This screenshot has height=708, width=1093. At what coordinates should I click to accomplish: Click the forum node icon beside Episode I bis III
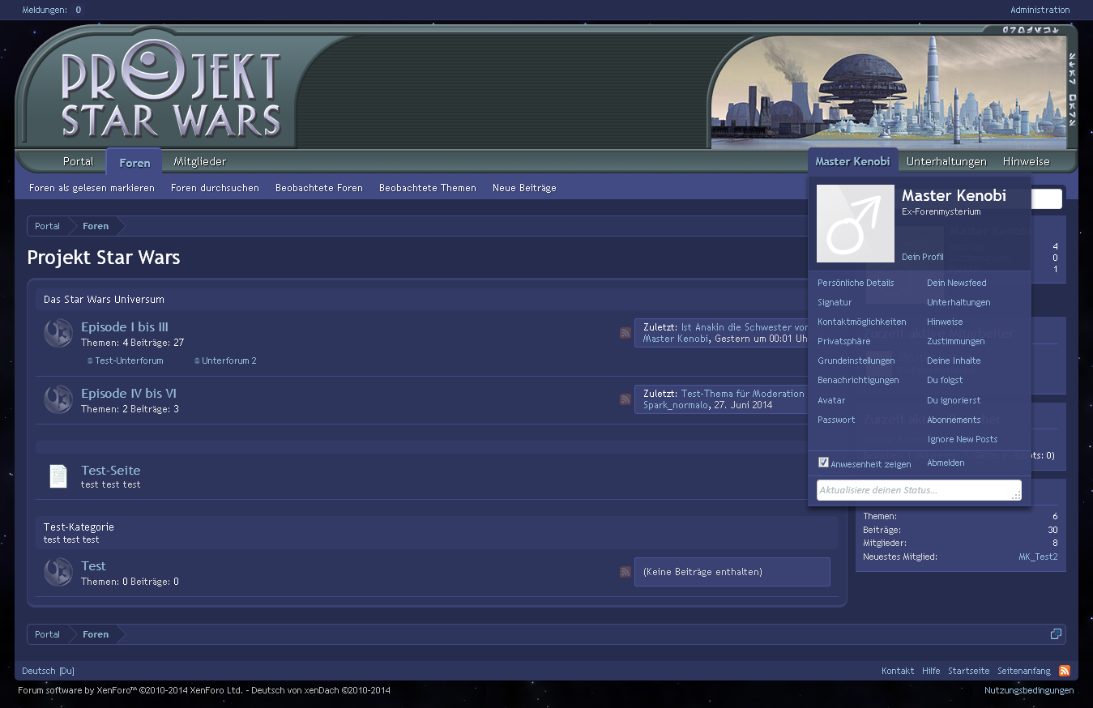pos(58,333)
